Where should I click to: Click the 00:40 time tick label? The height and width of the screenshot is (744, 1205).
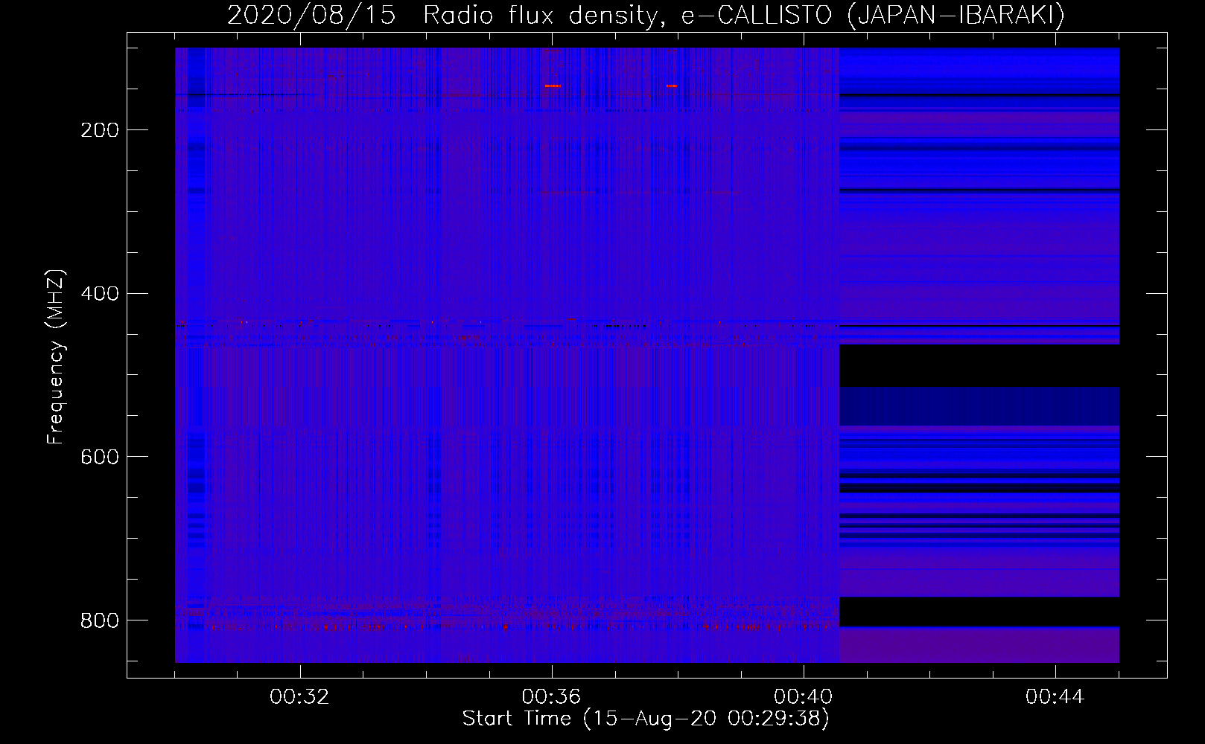tap(803, 696)
